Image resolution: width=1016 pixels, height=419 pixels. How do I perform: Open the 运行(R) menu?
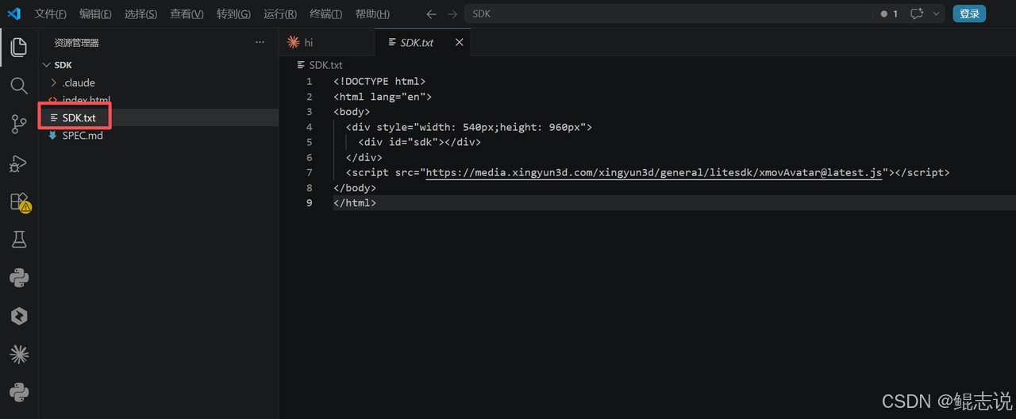coord(280,14)
